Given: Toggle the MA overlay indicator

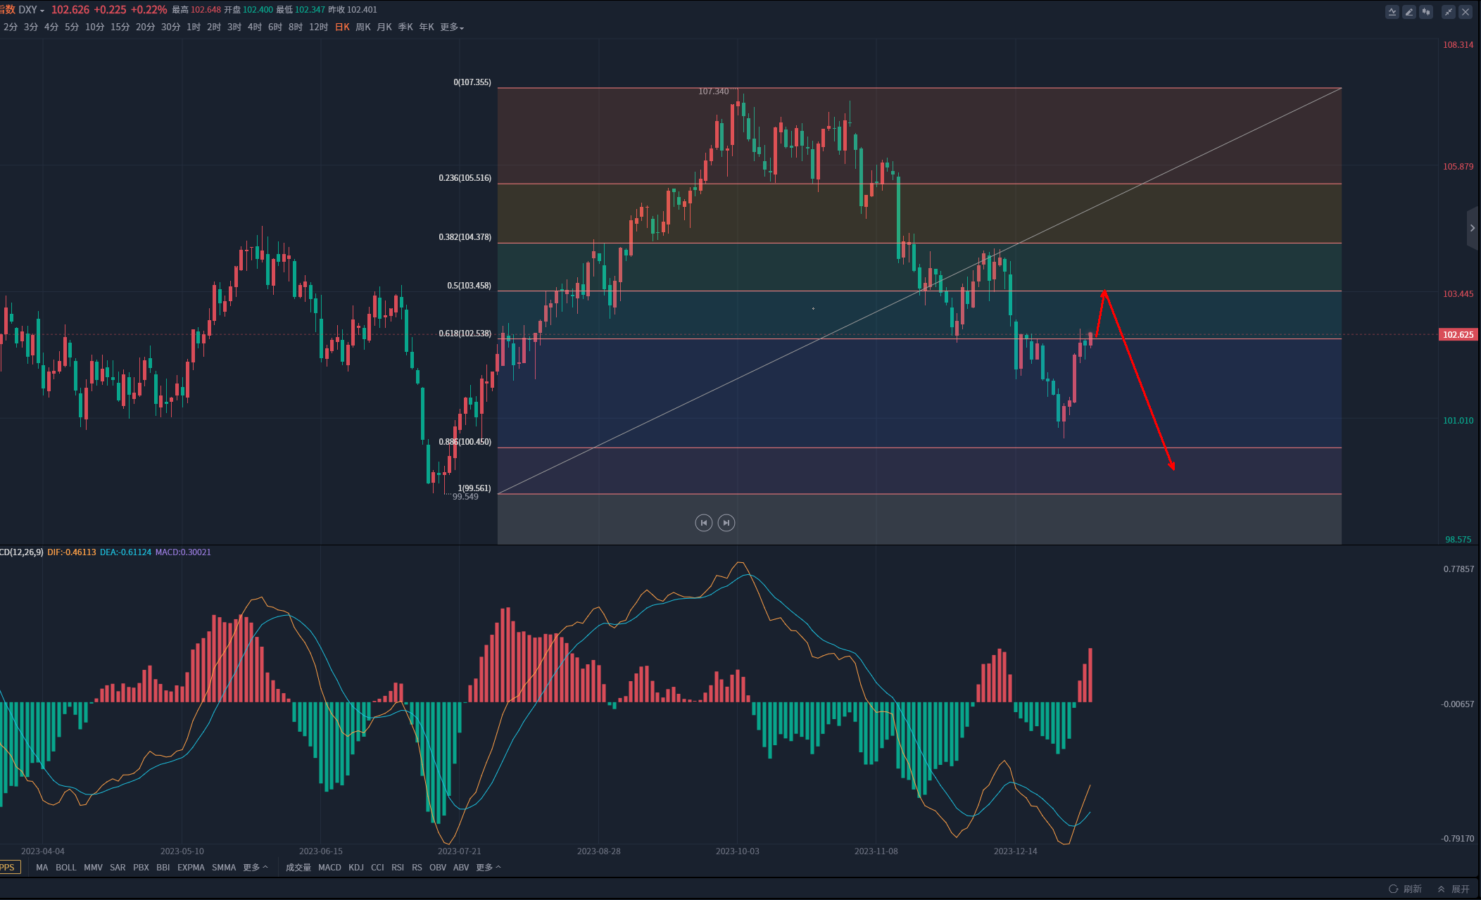Looking at the screenshot, I should [x=42, y=868].
